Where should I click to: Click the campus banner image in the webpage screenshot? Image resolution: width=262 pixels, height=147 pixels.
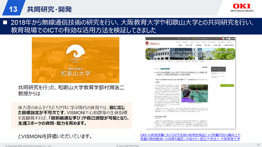click(190, 54)
